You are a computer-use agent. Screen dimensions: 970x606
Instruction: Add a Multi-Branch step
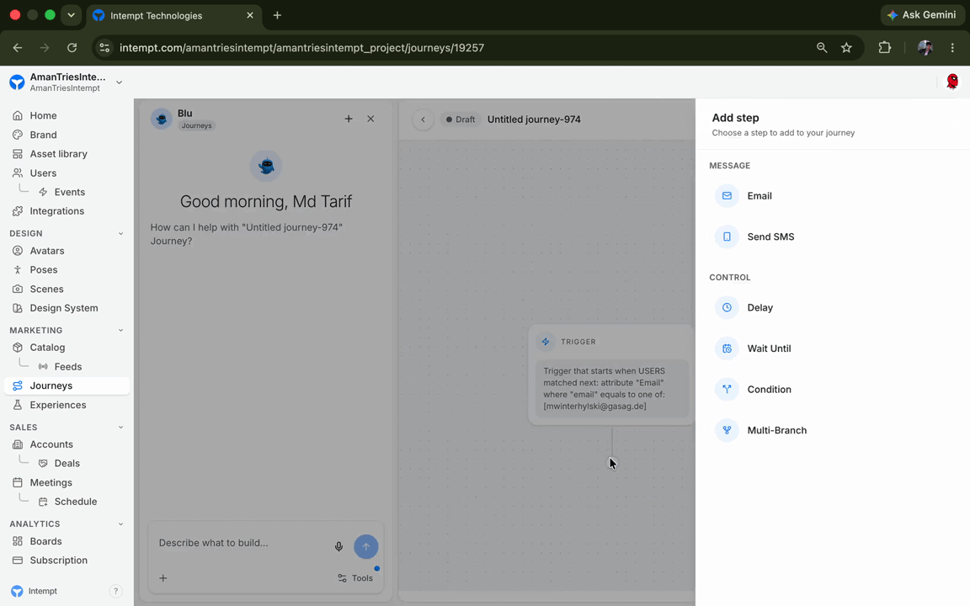click(776, 430)
